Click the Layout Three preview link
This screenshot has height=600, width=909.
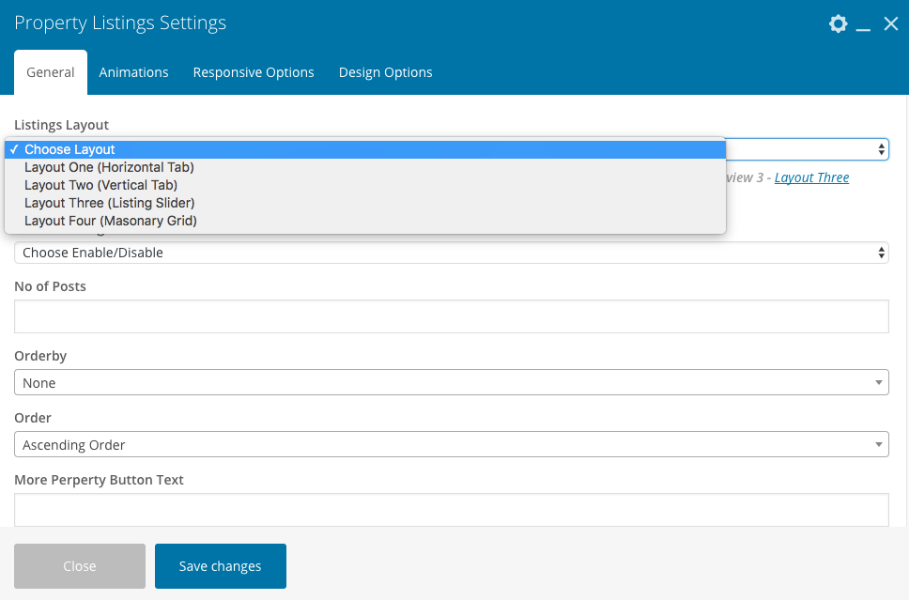click(x=811, y=177)
